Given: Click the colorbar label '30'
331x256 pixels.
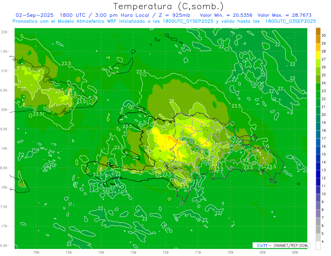Looking at the screenshot, I should point(324,35).
